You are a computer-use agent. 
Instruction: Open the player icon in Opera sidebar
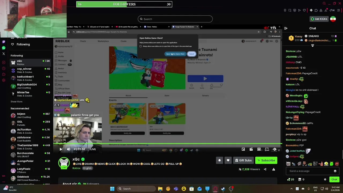[3, 62]
